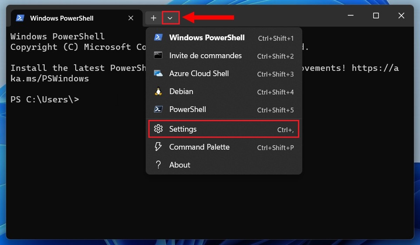Open the Command Palette entry
420x245 pixels.
pos(224,147)
